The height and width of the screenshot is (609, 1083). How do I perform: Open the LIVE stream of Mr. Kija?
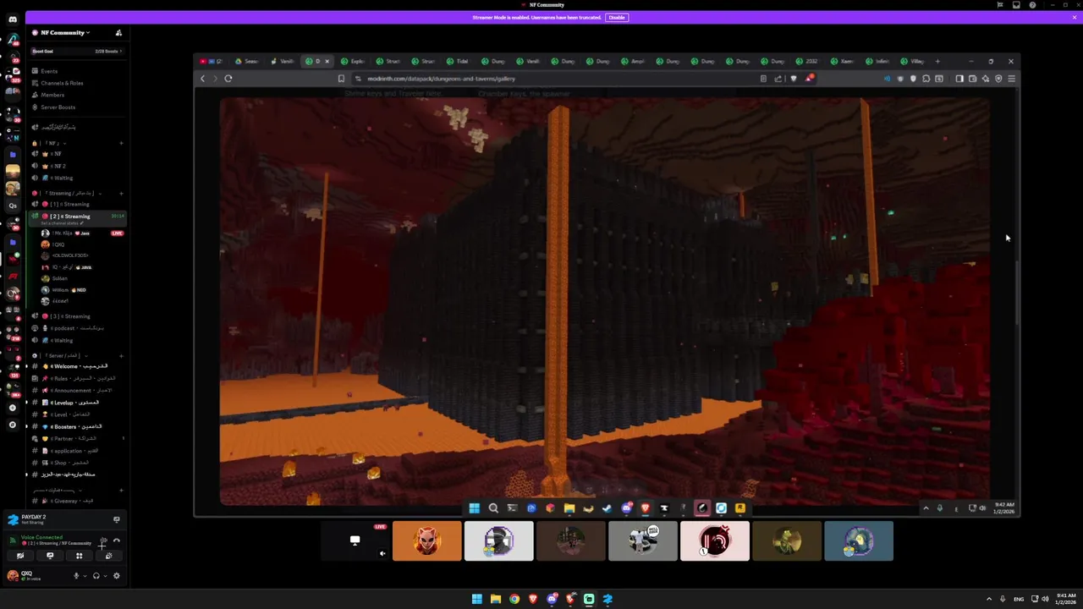118,233
